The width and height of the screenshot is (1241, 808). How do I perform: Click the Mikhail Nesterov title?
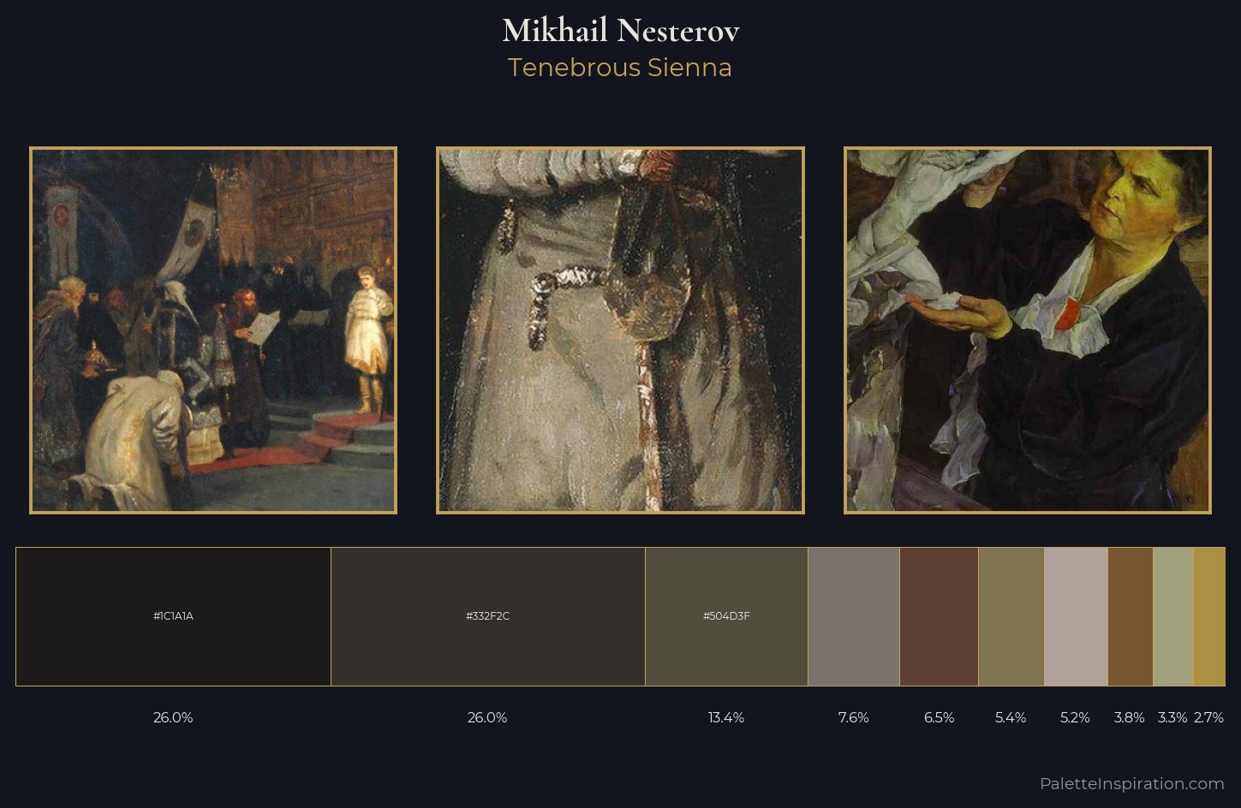coord(620,31)
